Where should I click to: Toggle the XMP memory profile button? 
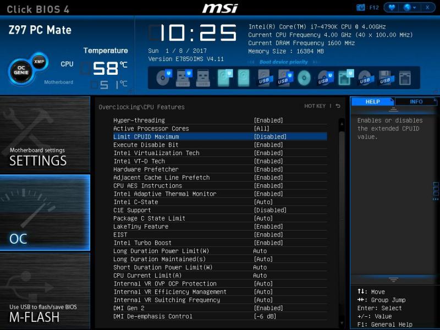coord(39,62)
